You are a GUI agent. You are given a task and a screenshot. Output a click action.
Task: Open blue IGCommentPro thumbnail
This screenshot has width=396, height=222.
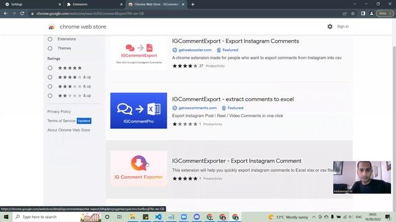[x=139, y=110]
